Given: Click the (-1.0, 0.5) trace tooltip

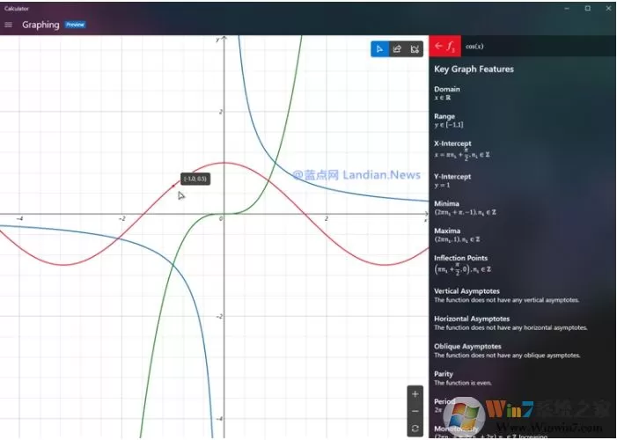Looking at the screenshot, I should tap(195, 179).
